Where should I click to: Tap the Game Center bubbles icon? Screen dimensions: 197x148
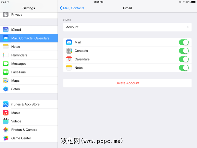coord(6,138)
